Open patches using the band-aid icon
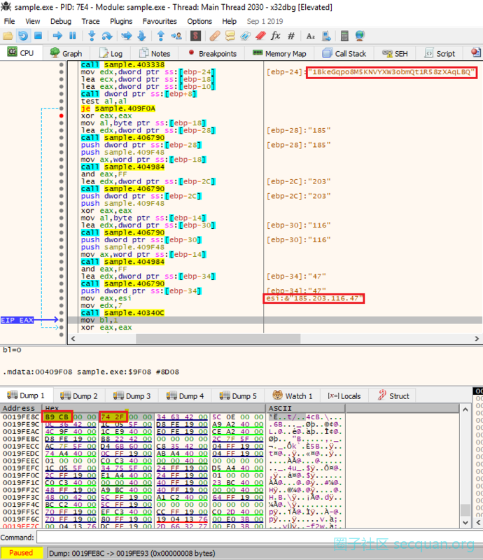 coord(215,36)
